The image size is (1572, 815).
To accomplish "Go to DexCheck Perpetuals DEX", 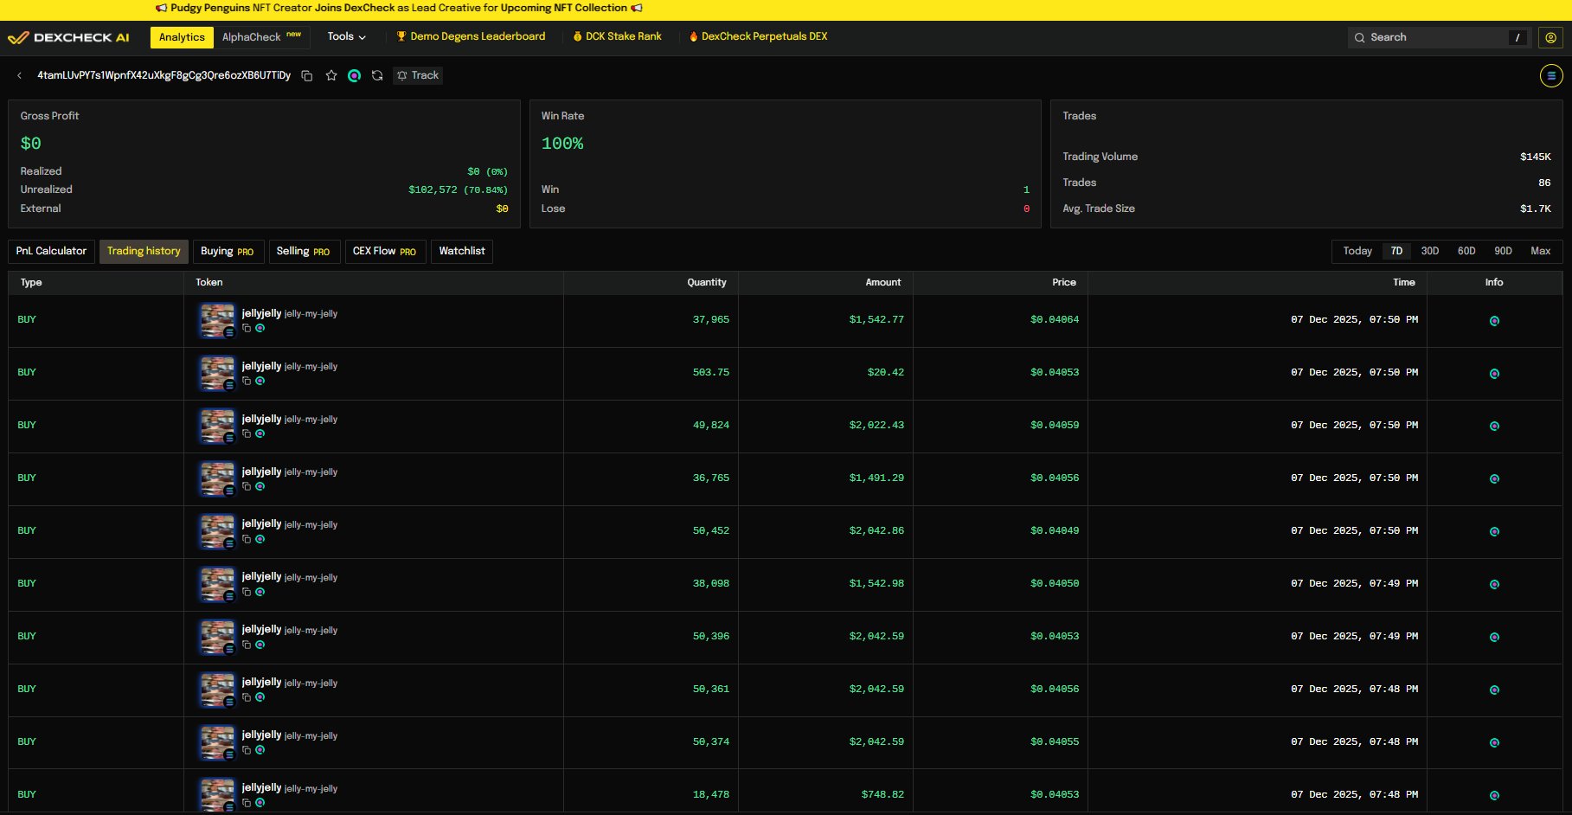I will pyautogui.click(x=758, y=36).
